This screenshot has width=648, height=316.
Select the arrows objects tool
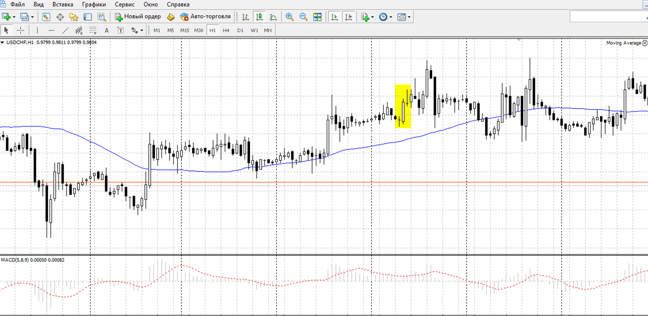click(x=134, y=30)
